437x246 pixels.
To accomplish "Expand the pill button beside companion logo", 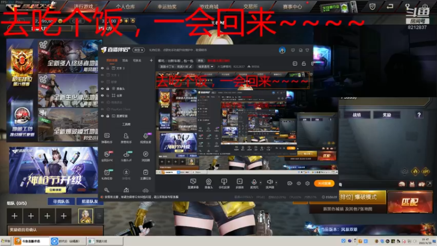I will [139, 50].
